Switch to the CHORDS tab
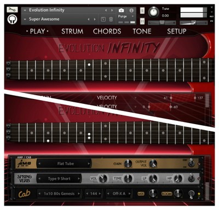This screenshot has height=210, width=219. click(107, 31)
